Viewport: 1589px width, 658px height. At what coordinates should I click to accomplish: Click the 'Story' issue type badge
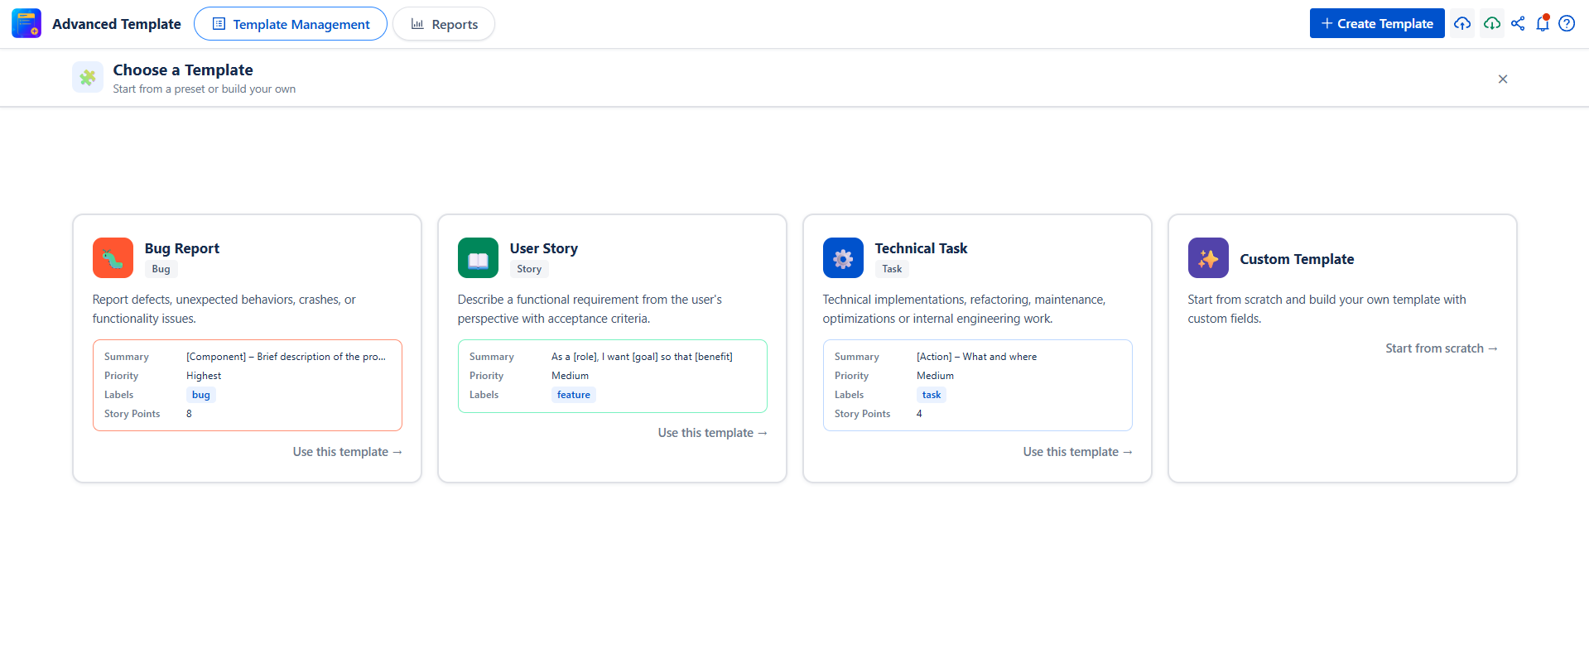pos(529,269)
